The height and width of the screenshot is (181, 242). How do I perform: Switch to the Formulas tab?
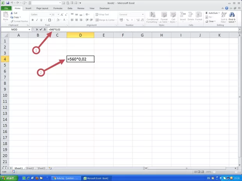(x=58, y=8)
